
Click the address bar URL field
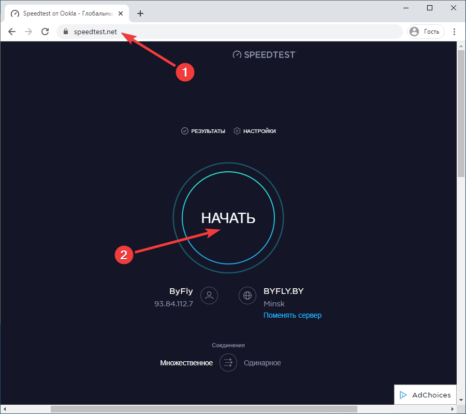tap(233, 32)
